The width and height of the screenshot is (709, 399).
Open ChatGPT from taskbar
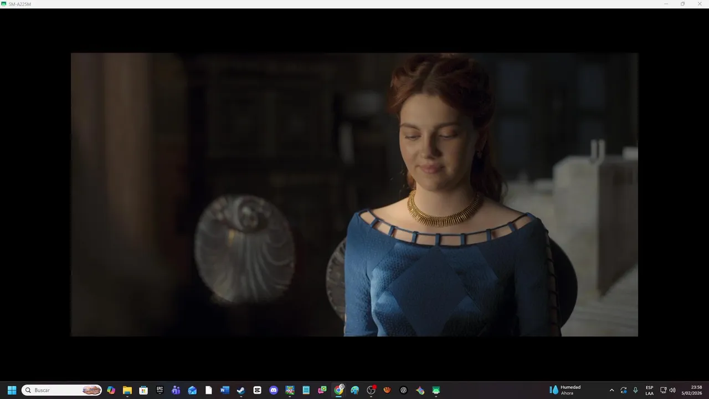point(403,390)
